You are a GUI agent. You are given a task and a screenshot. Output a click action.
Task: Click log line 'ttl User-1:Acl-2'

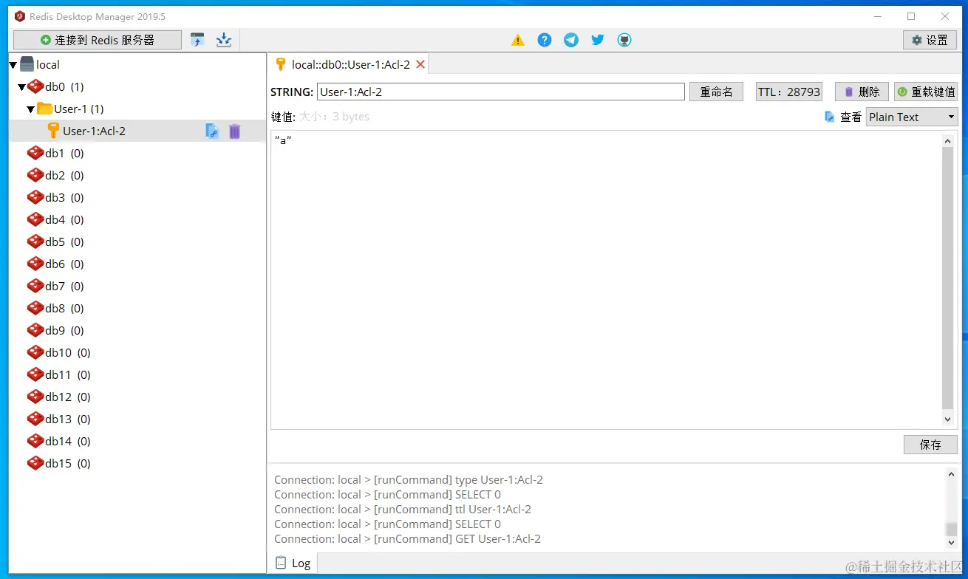403,509
